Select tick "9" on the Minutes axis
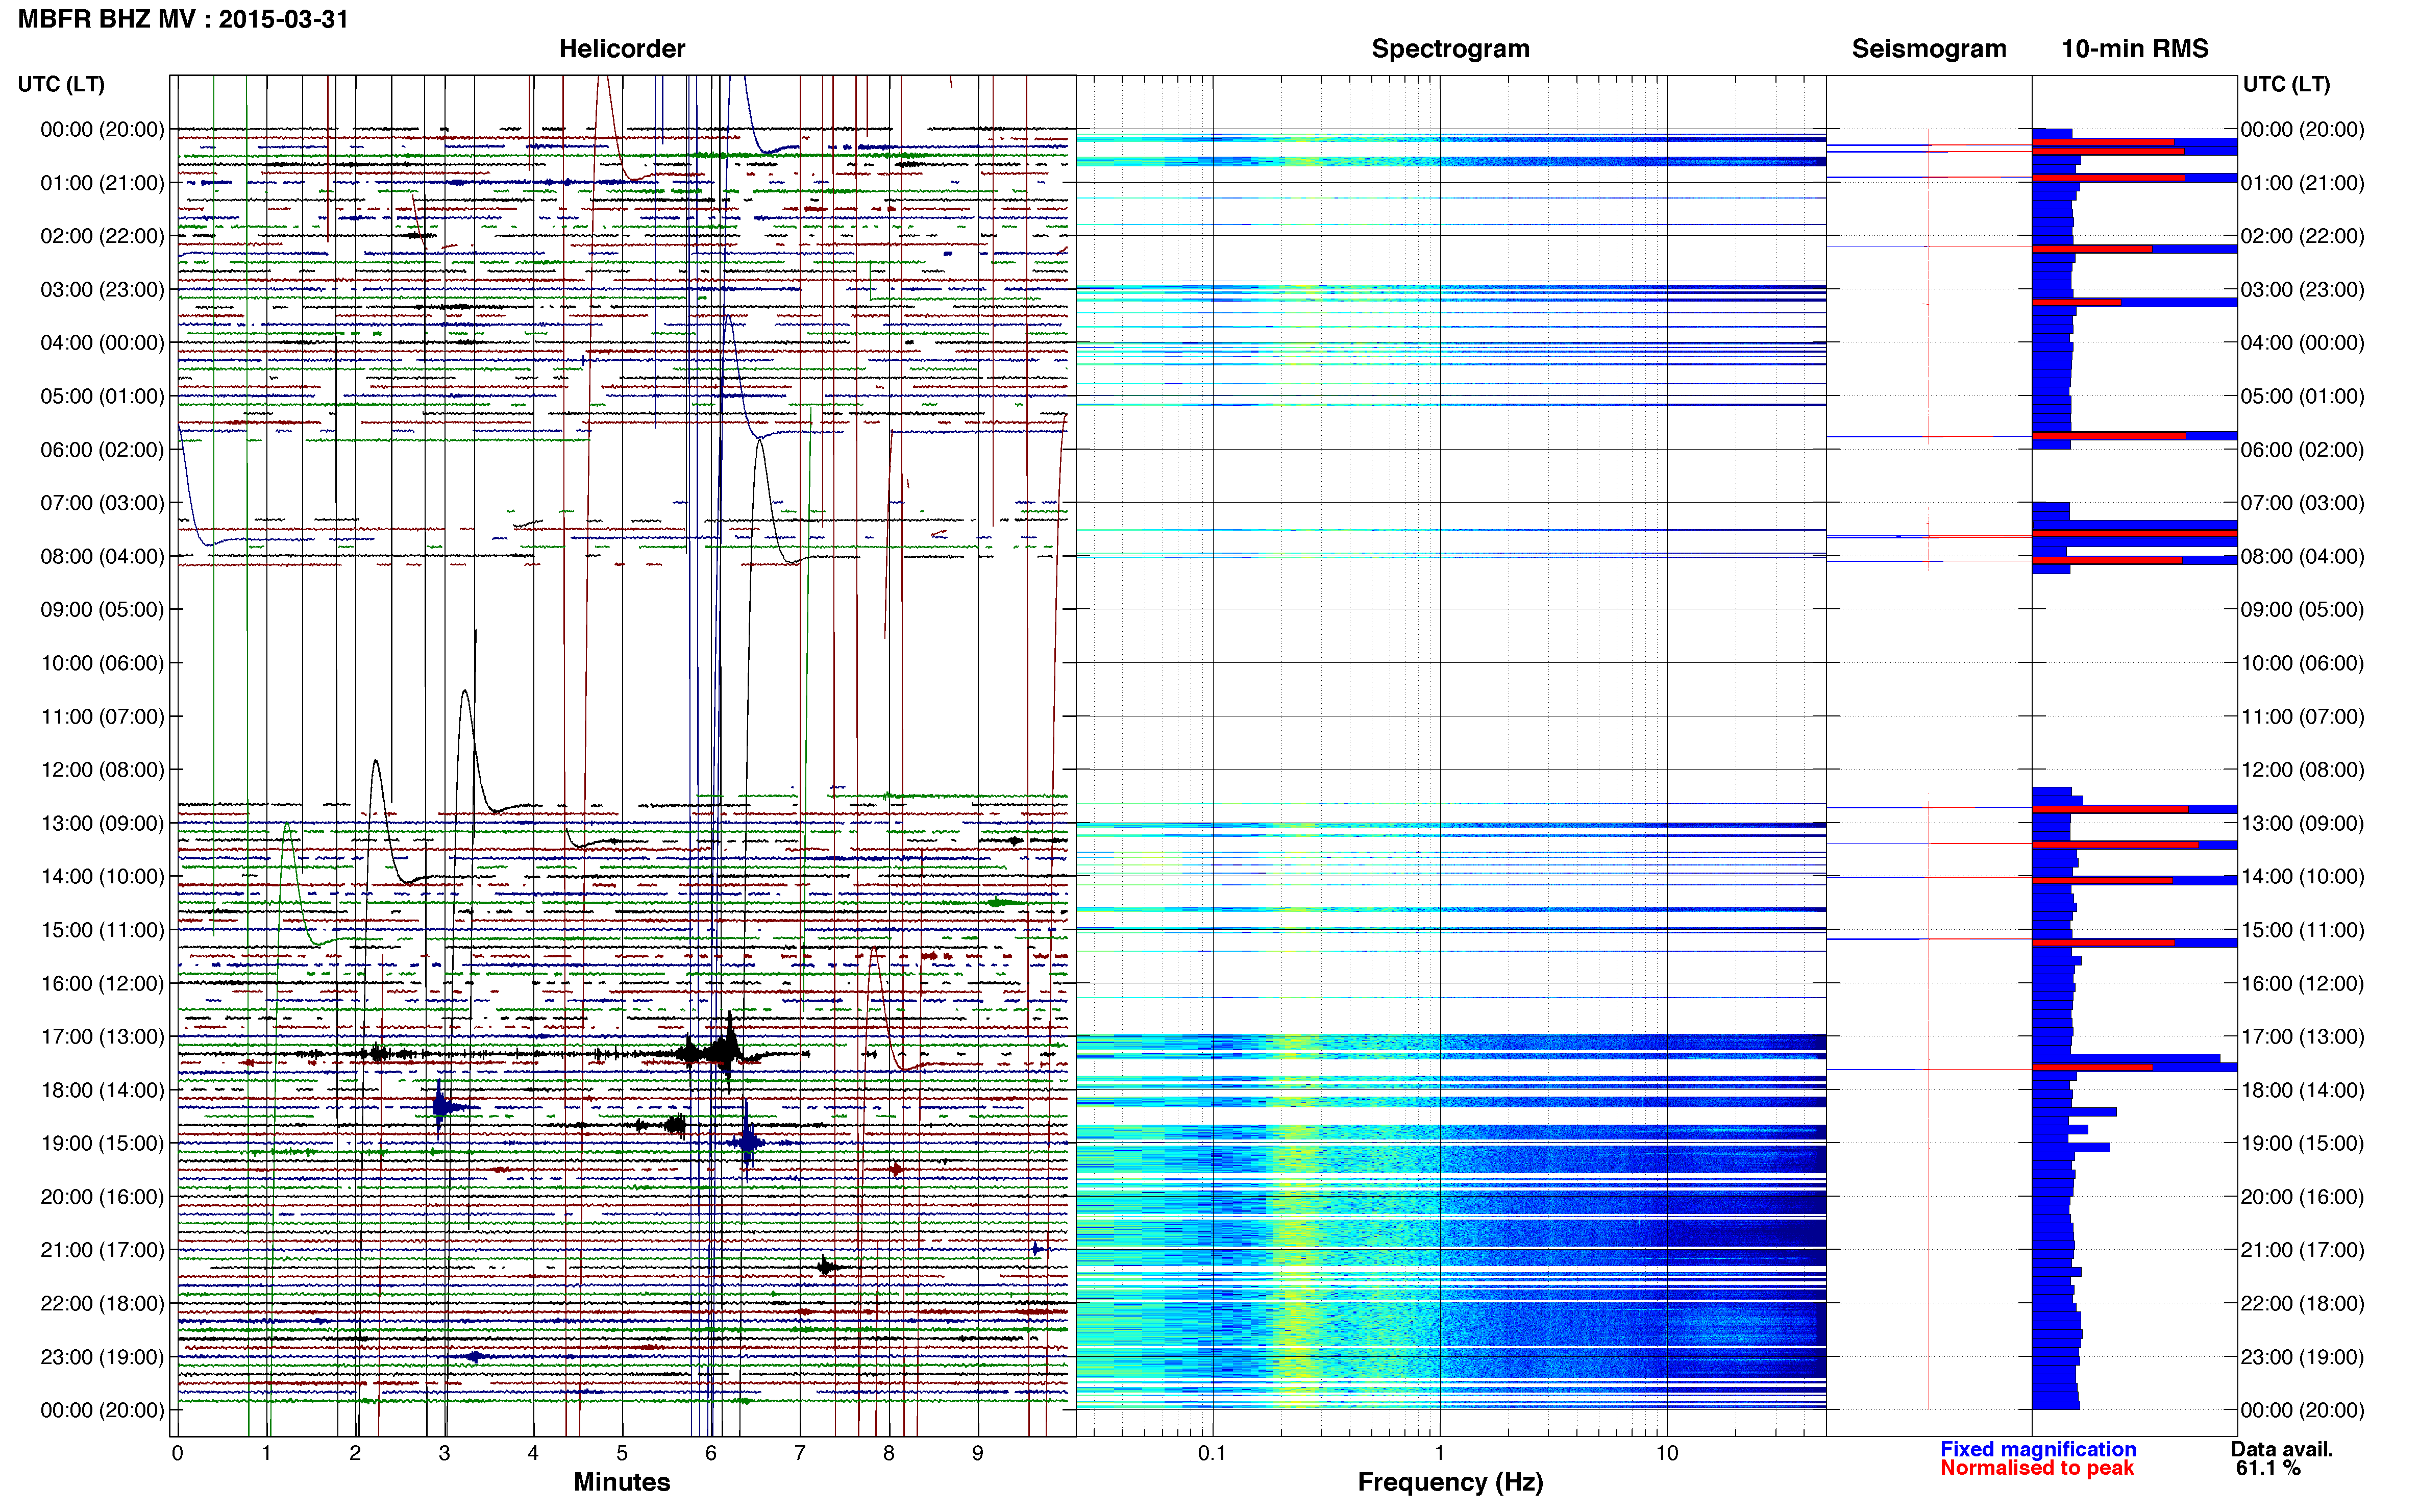Viewport: 2419px width, 1512px height. (x=978, y=1454)
